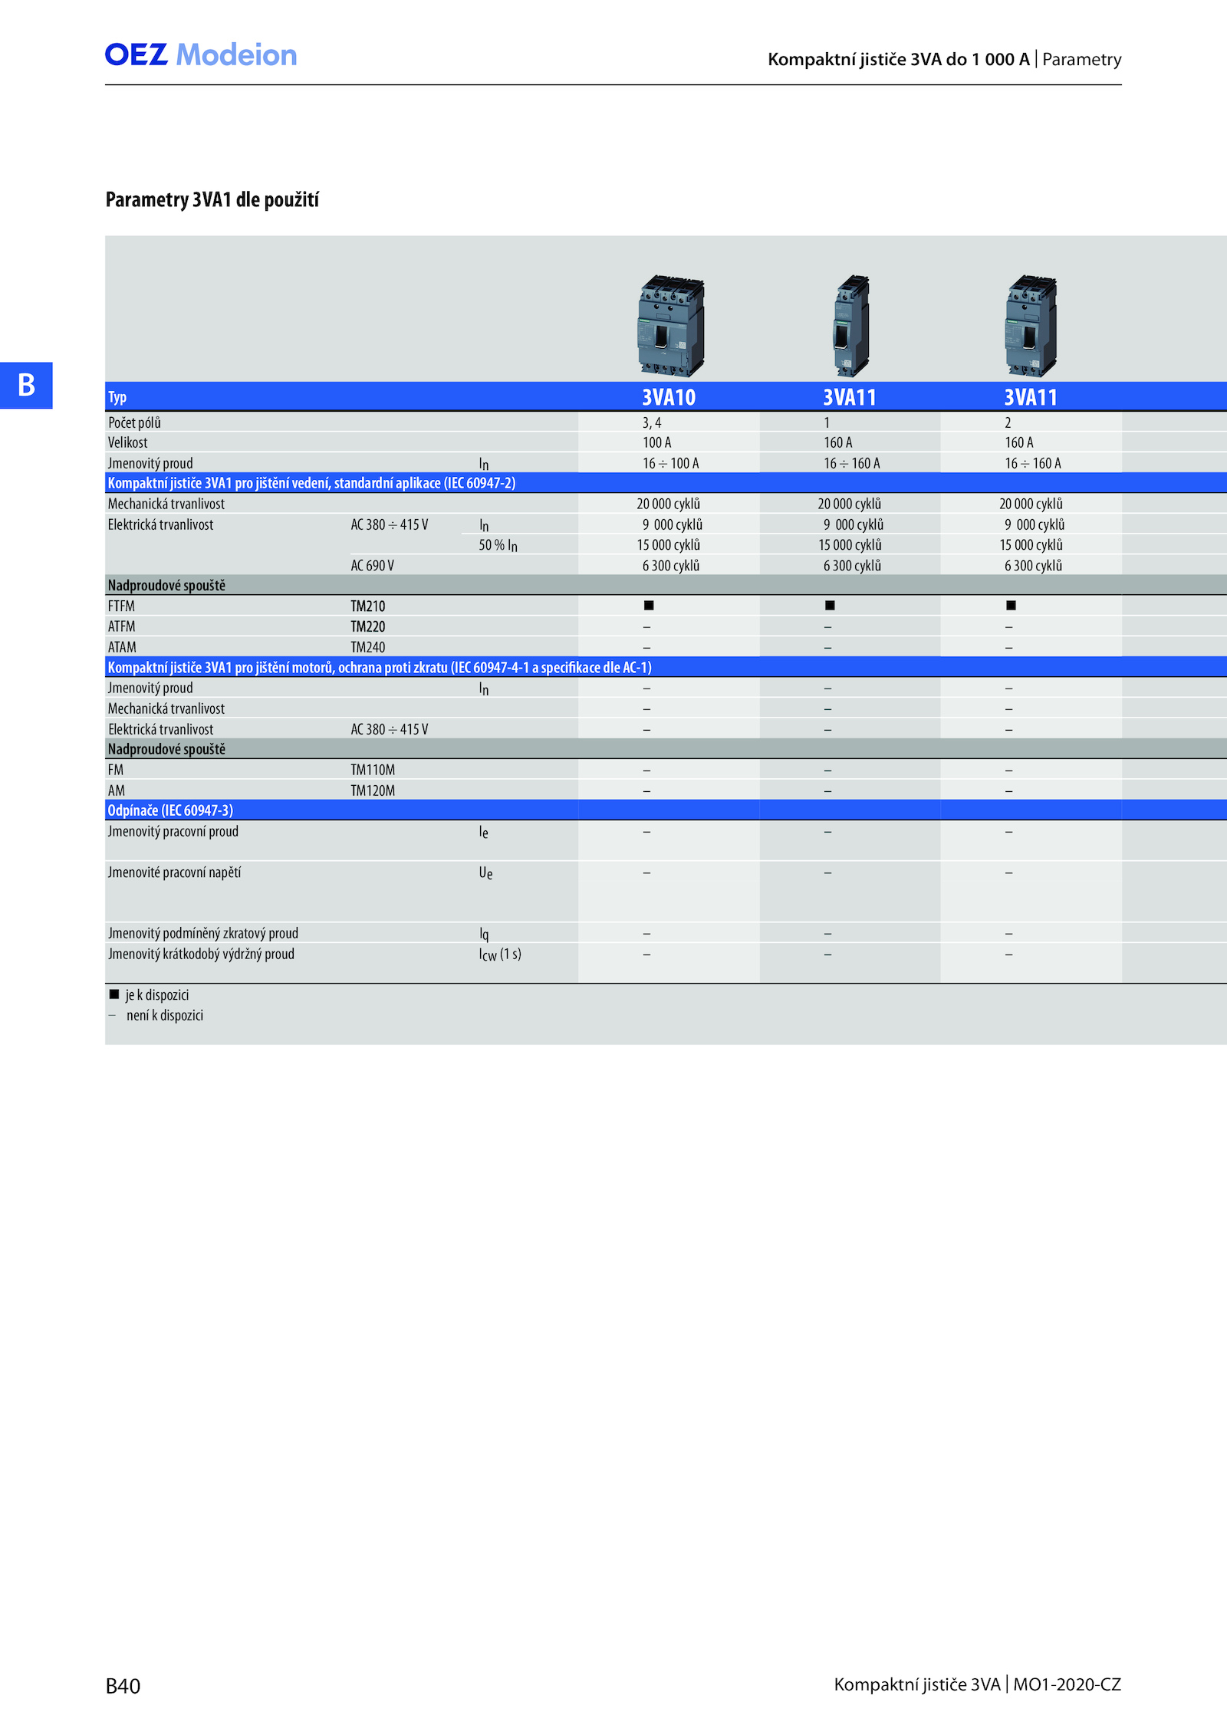Image resolution: width=1227 pixels, height=1735 pixels.
Task: Click the 'Parametry' text in page header
Action: [x=1082, y=60]
